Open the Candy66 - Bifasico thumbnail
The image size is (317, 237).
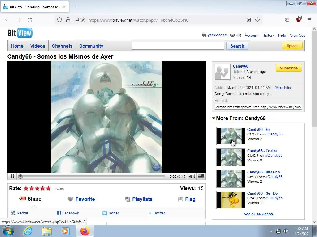231,179
